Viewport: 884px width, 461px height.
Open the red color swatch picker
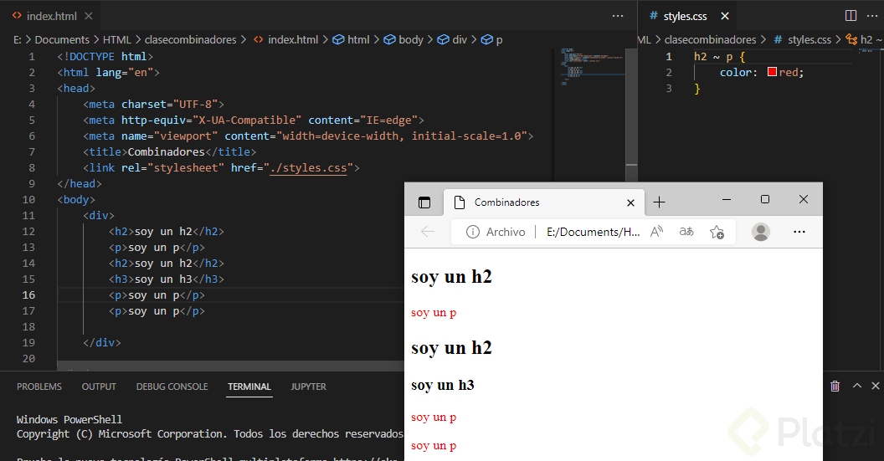[773, 72]
